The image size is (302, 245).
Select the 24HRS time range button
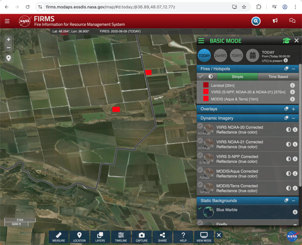pyautogui.click(x=220, y=56)
